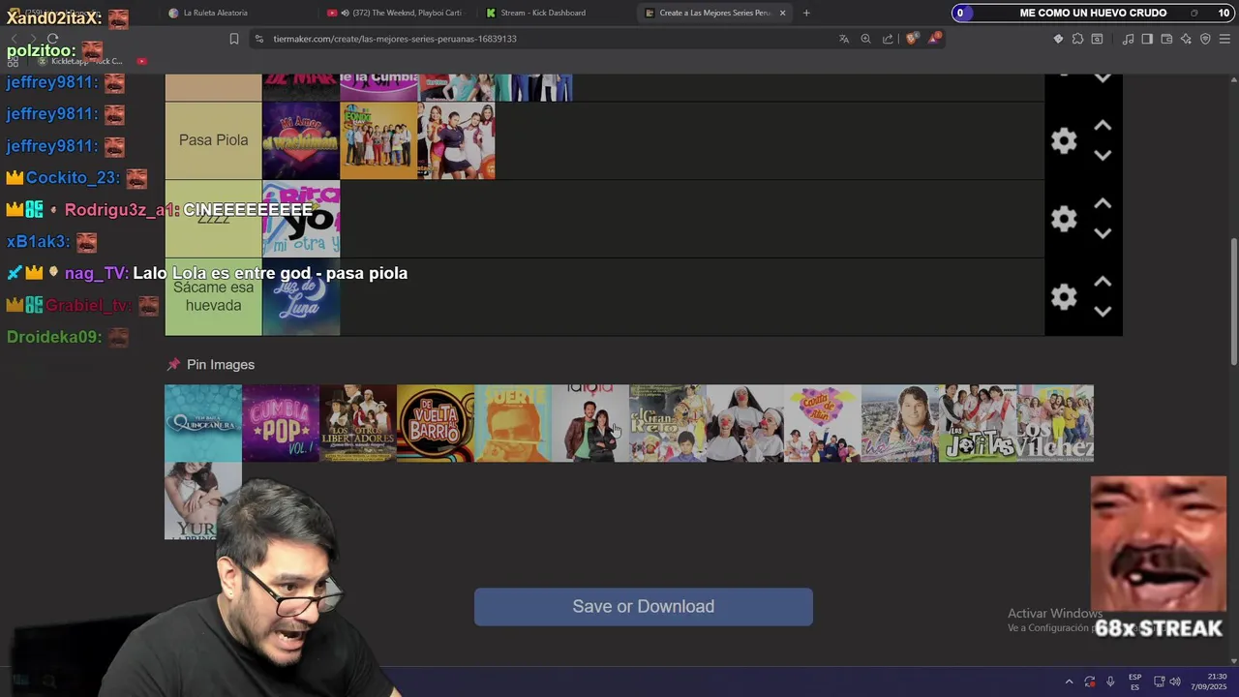Click the Save or Download button
Image resolution: width=1239 pixels, height=697 pixels.
[x=643, y=606]
